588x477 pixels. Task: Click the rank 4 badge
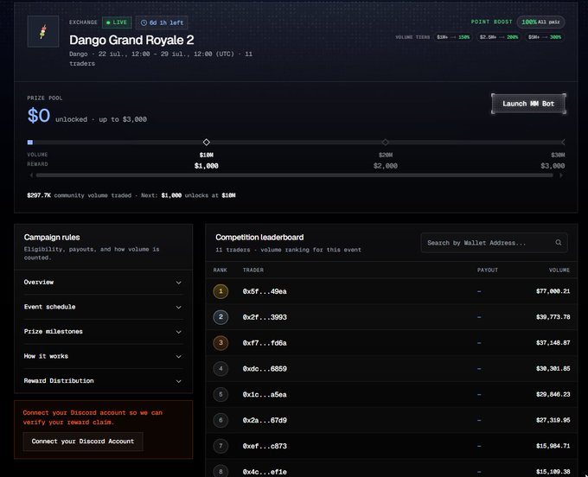[220, 369]
